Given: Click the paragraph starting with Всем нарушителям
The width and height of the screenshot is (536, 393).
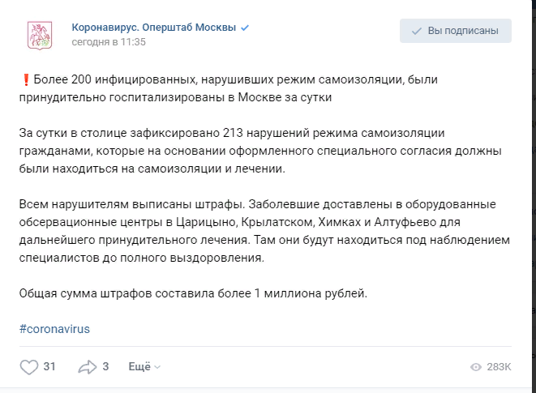Looking at the screenshot, I should tap(264, 231).
